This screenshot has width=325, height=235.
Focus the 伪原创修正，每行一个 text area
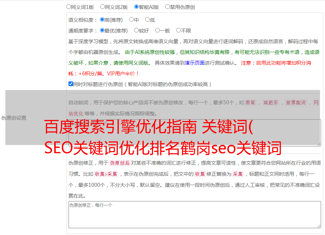tap(195, 215)
